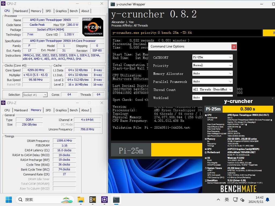This screenshot has width=275, height=206.
Task: Click the Cores count 64 field
Action: [x=69, y=95]
